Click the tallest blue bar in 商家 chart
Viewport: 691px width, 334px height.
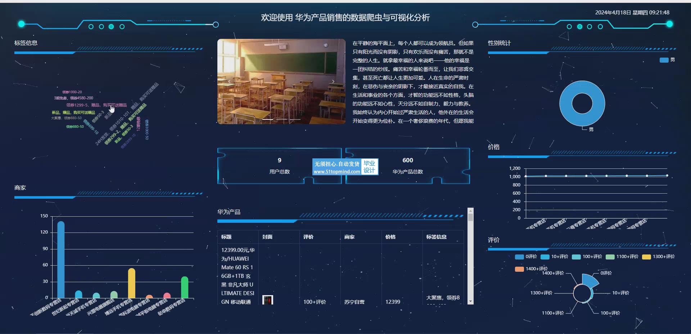tap(61, 260)
